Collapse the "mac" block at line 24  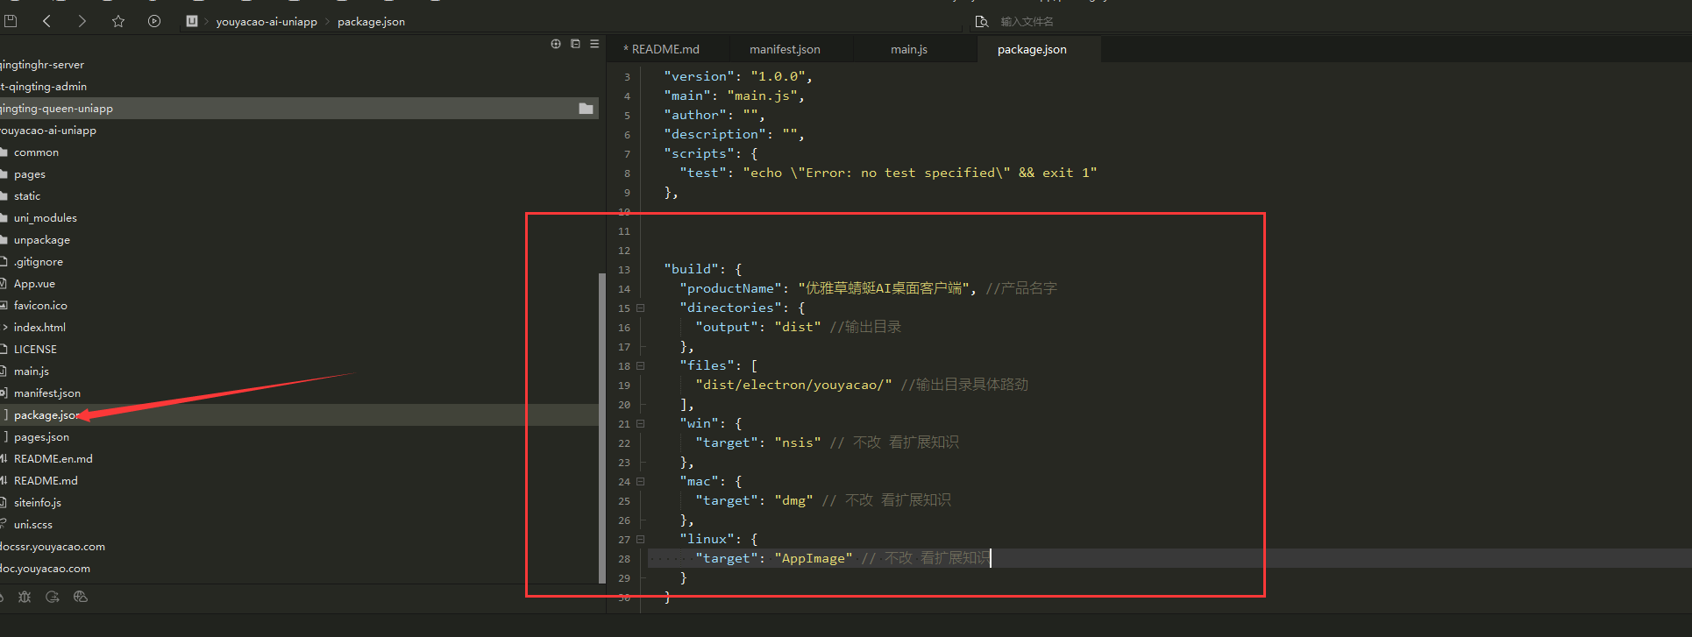pyautogui.click(x=641, y=482)
